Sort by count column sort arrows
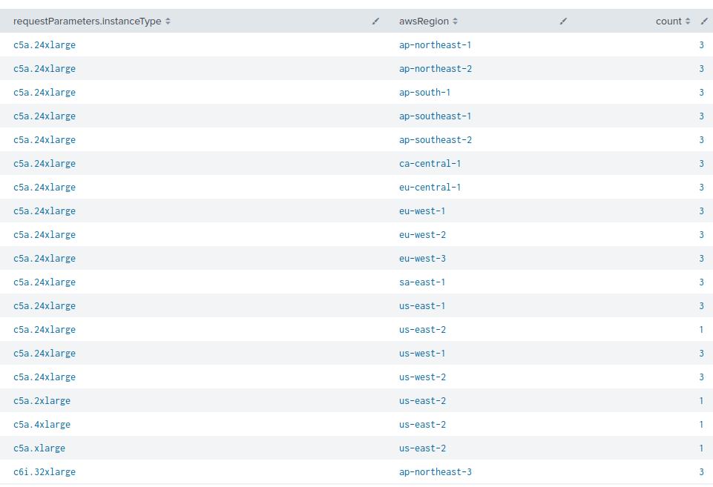 tap(688, 21)
